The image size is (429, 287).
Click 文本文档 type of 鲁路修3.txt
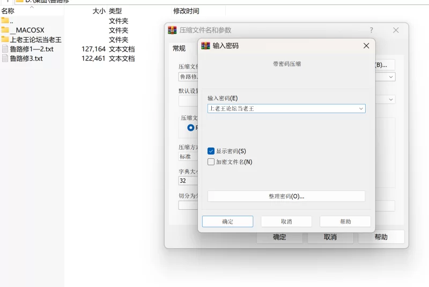click(x=122, y=58)
